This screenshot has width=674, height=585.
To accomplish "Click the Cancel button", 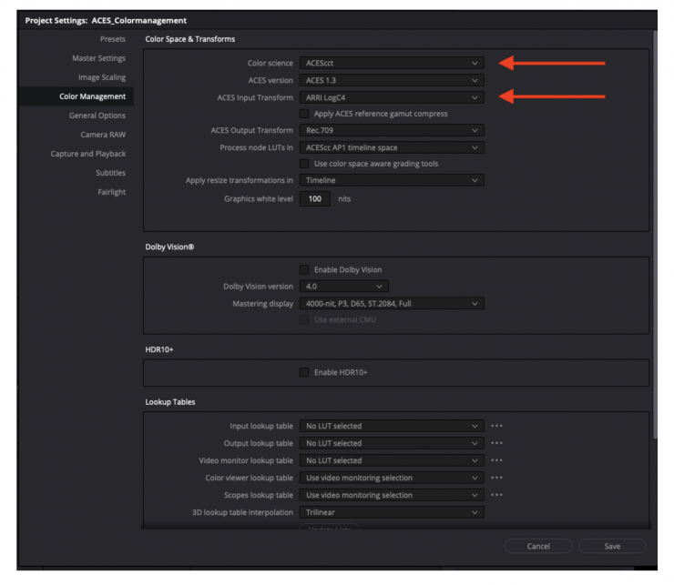I will coord(538,546).
